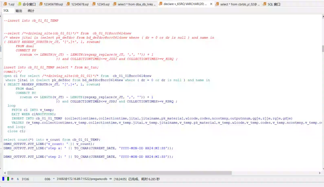Click the vertical scrollbar thumb

[323, 49]
